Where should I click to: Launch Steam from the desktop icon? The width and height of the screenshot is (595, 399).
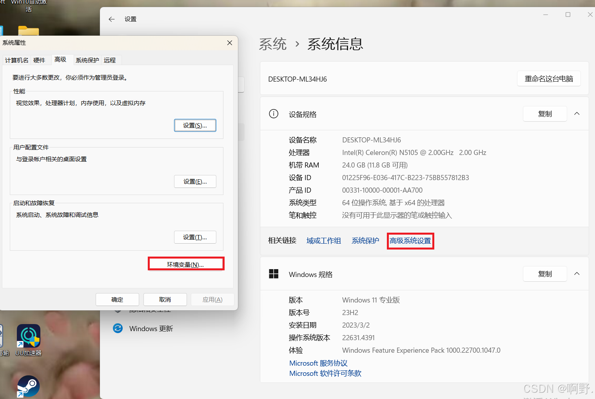(x=28, y=386)
